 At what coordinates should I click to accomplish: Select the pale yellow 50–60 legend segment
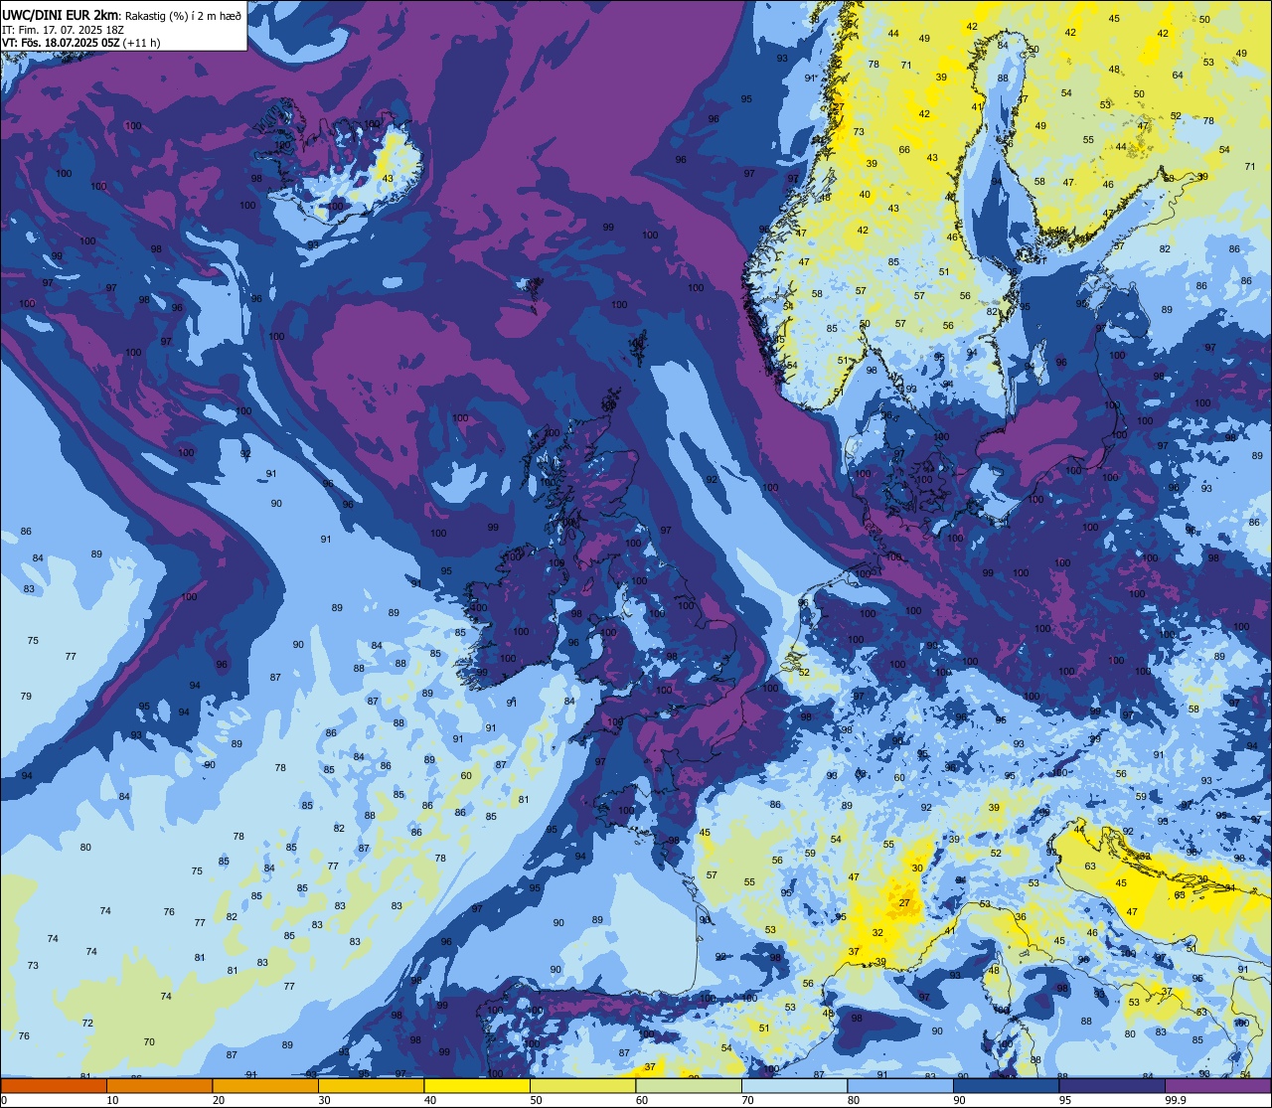(582, 1085)
